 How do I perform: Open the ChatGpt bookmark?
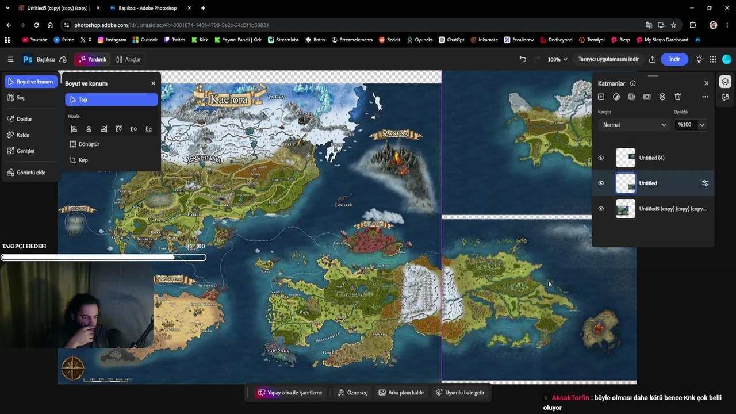[x=451, y=40]
